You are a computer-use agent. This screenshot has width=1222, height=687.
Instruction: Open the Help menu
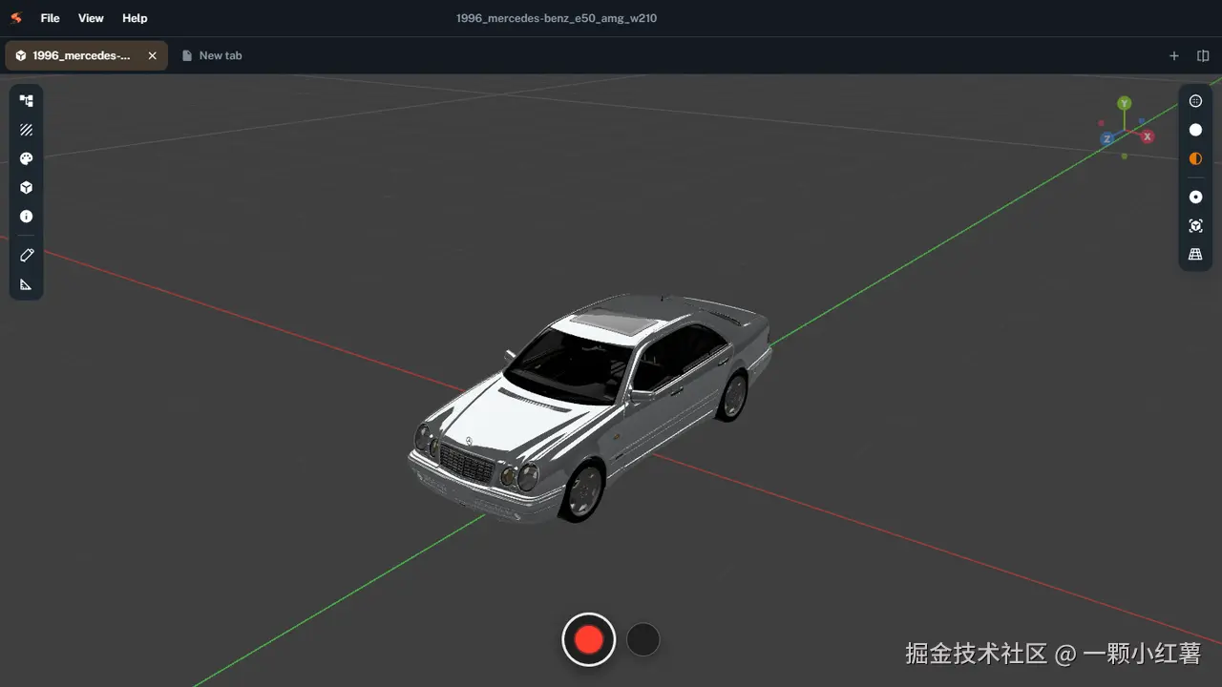135,18
